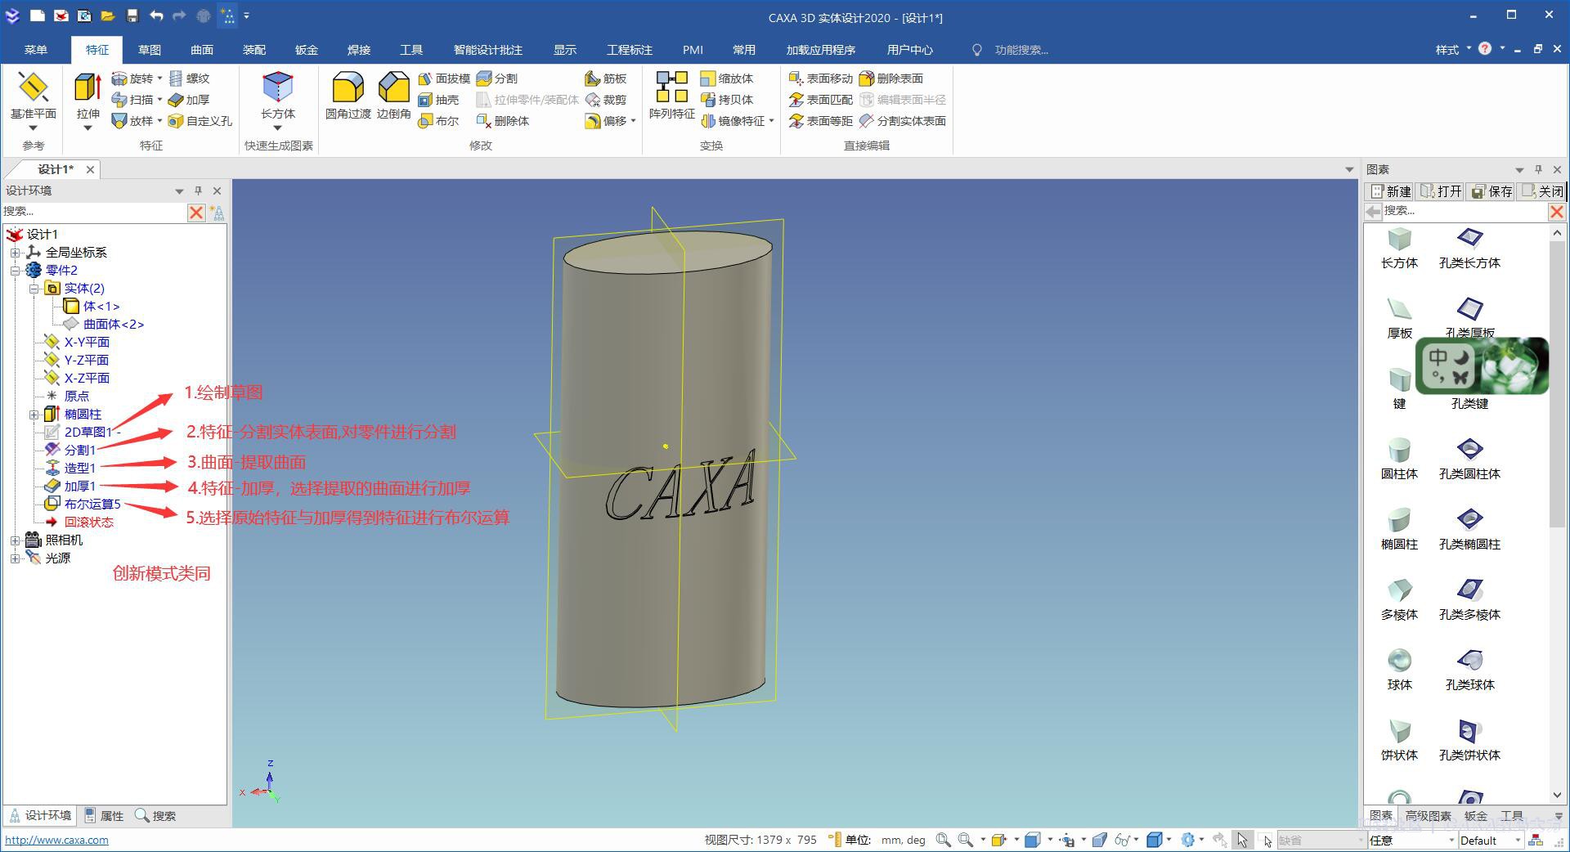Expand the 光源 tree node
Screen dimensions: 1570x852
click(x=15, y=558)
